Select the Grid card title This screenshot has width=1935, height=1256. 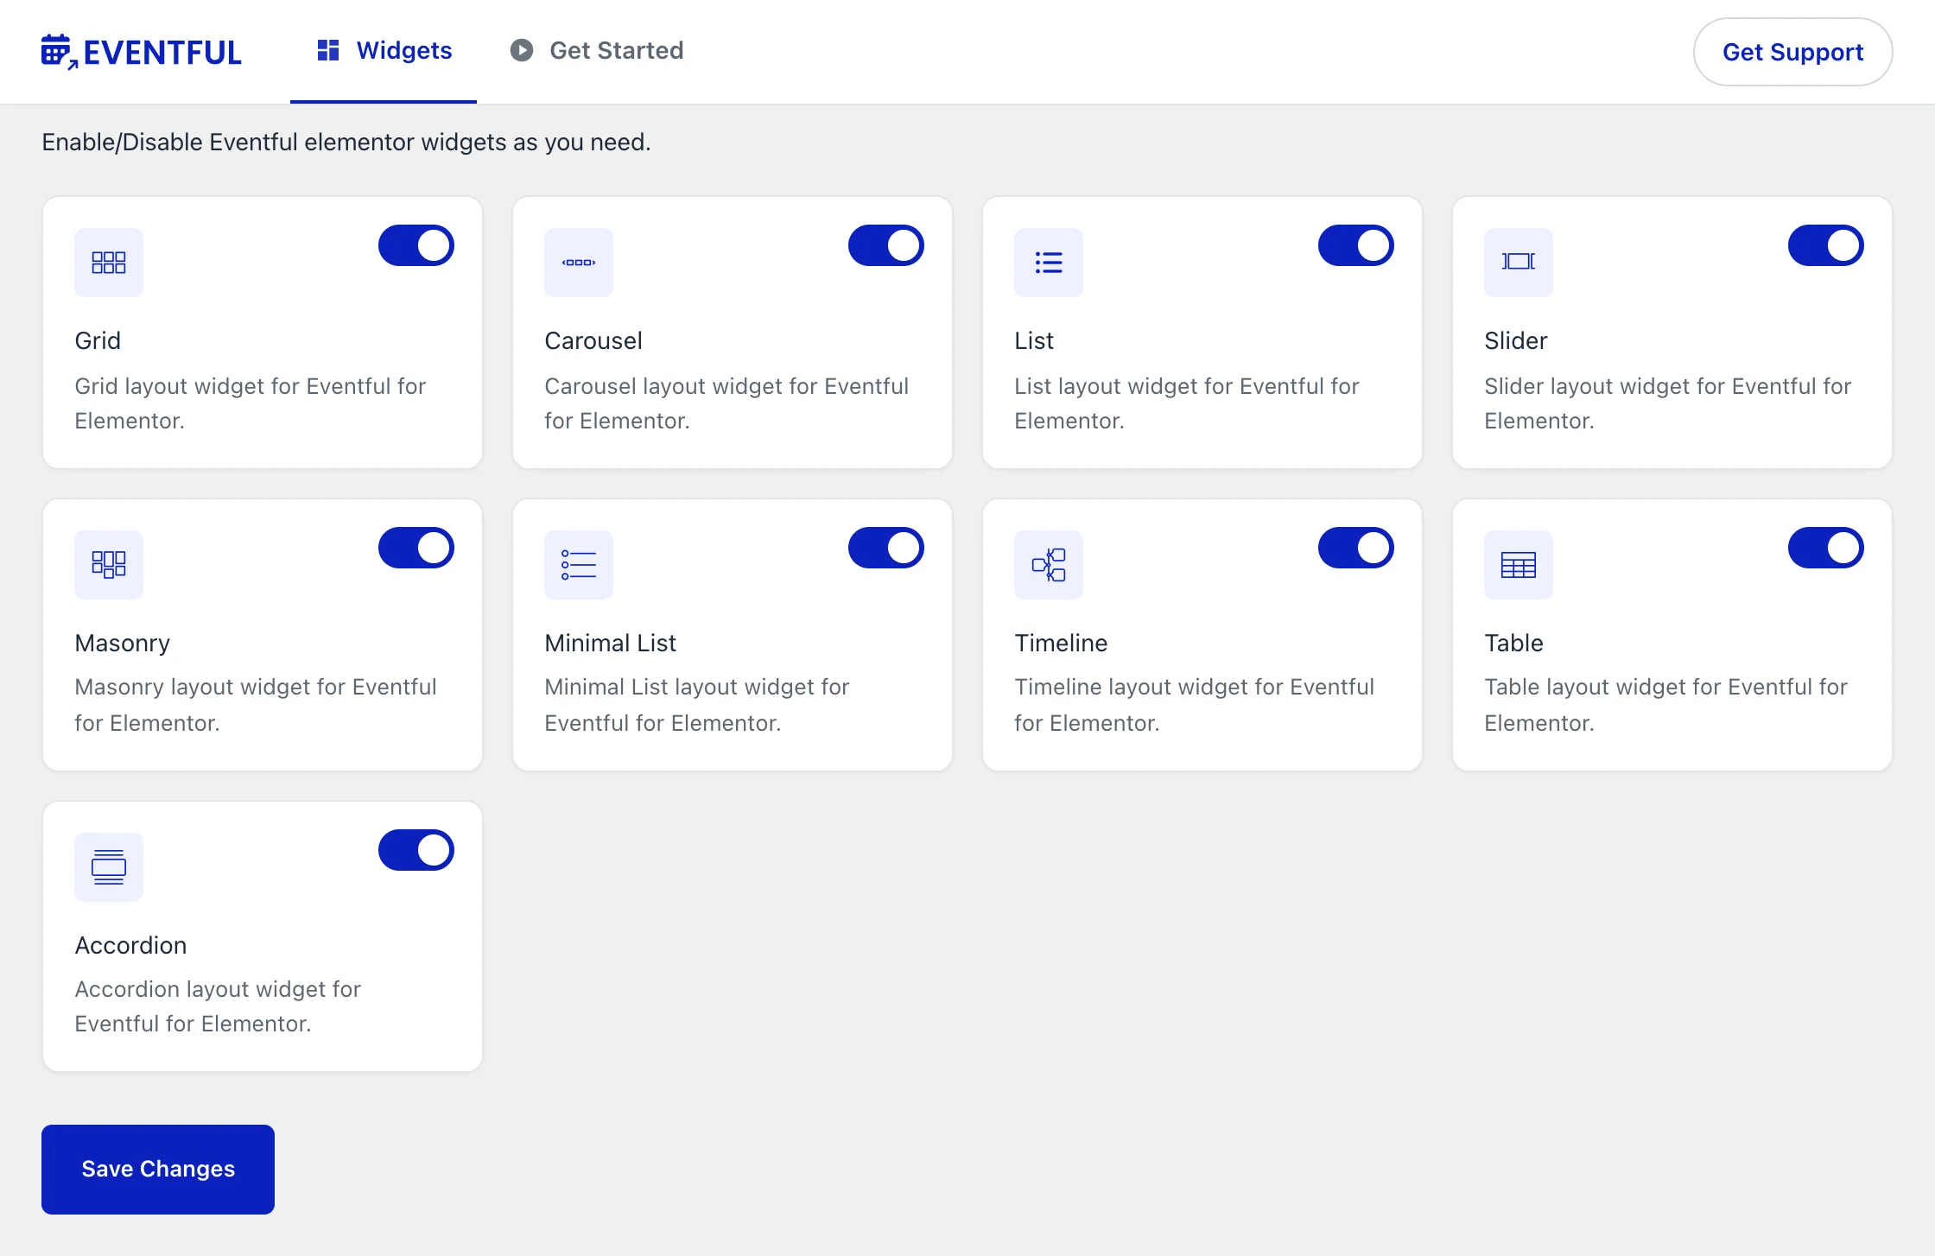pos(98,340)
